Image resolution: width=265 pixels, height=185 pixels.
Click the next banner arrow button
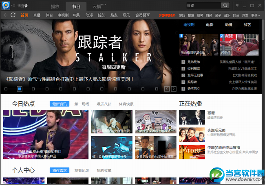[174, 89]
